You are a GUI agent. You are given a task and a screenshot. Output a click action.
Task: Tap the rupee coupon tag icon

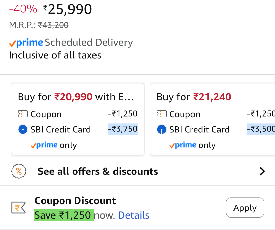(x=19, y=208)
